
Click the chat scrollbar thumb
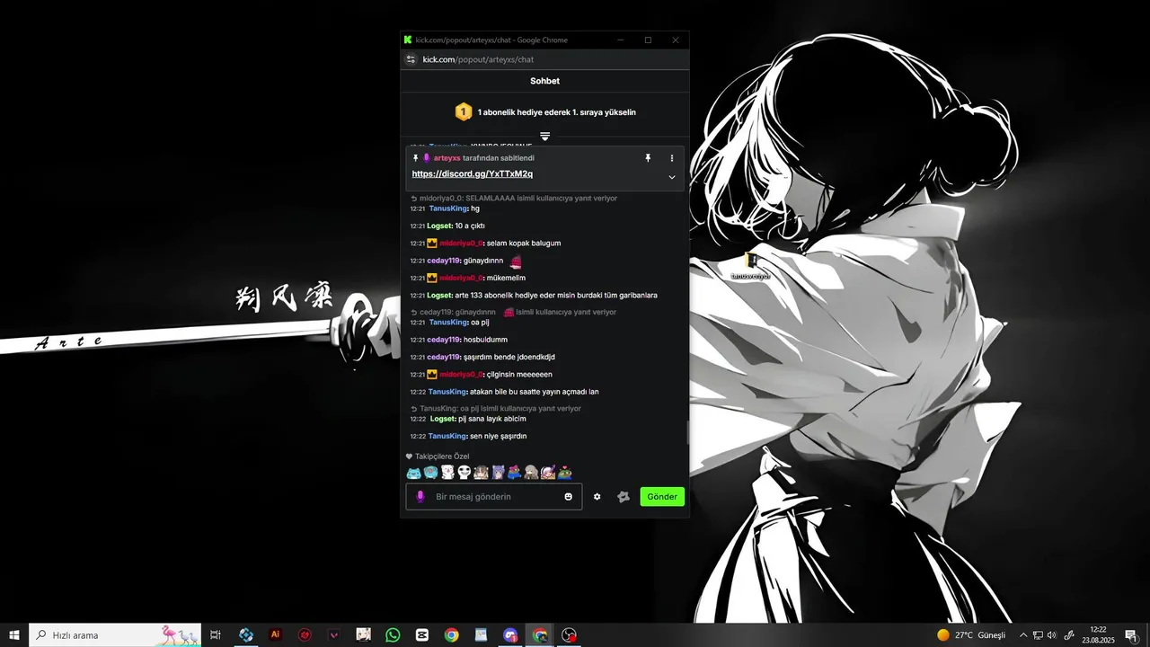[x=687, y=432]
